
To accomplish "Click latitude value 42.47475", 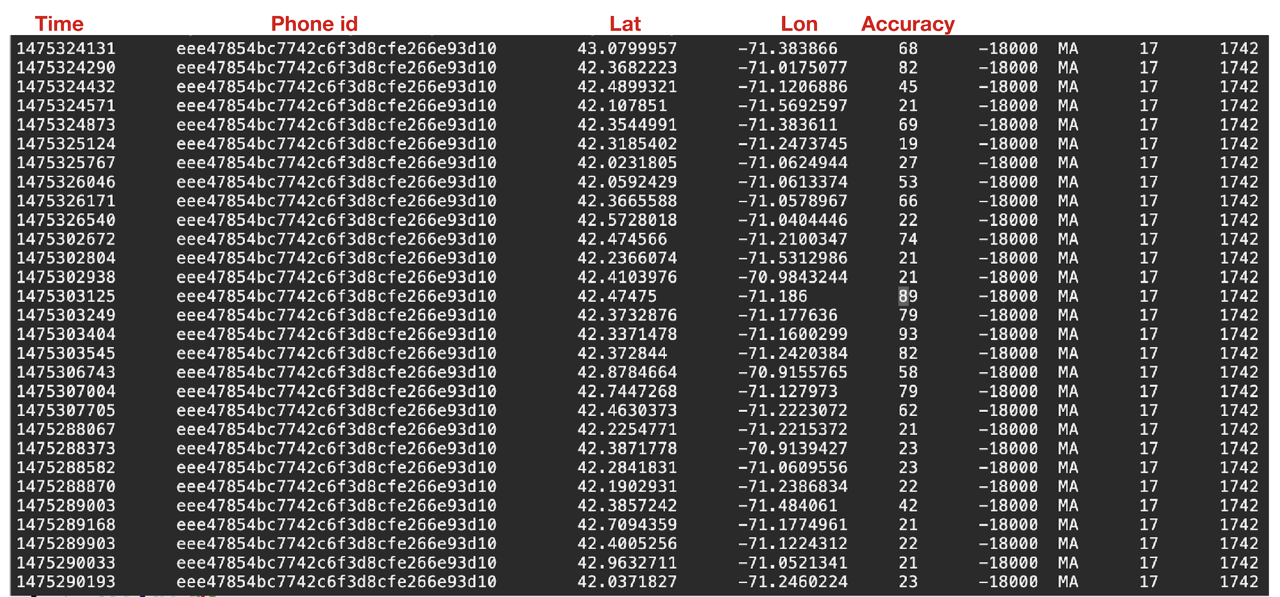I will click(617, 296).
